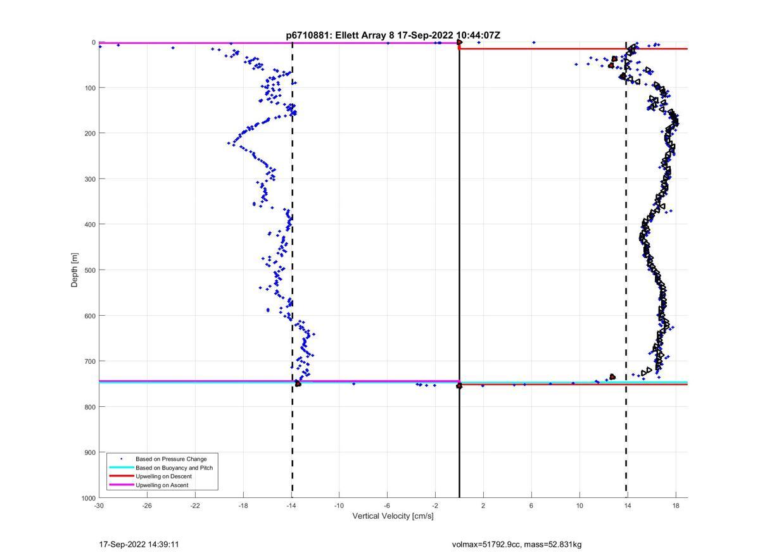Click positive x-axis tick label "14"

click(628, 506)
